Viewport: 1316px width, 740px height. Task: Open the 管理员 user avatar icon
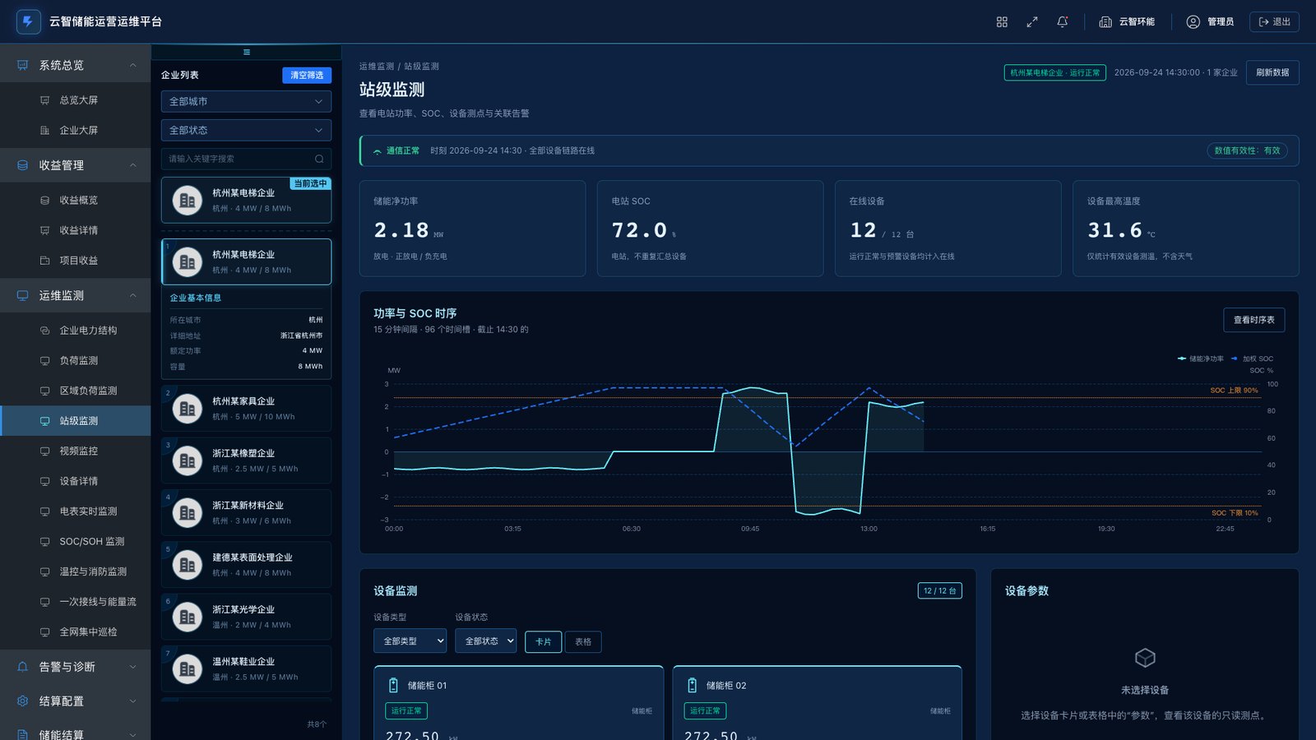[x=1193, y=22]
